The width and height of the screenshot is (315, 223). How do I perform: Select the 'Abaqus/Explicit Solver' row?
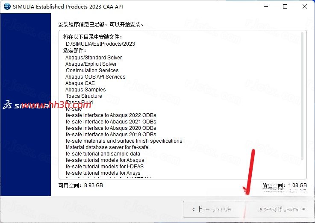(x=91, y=64)
